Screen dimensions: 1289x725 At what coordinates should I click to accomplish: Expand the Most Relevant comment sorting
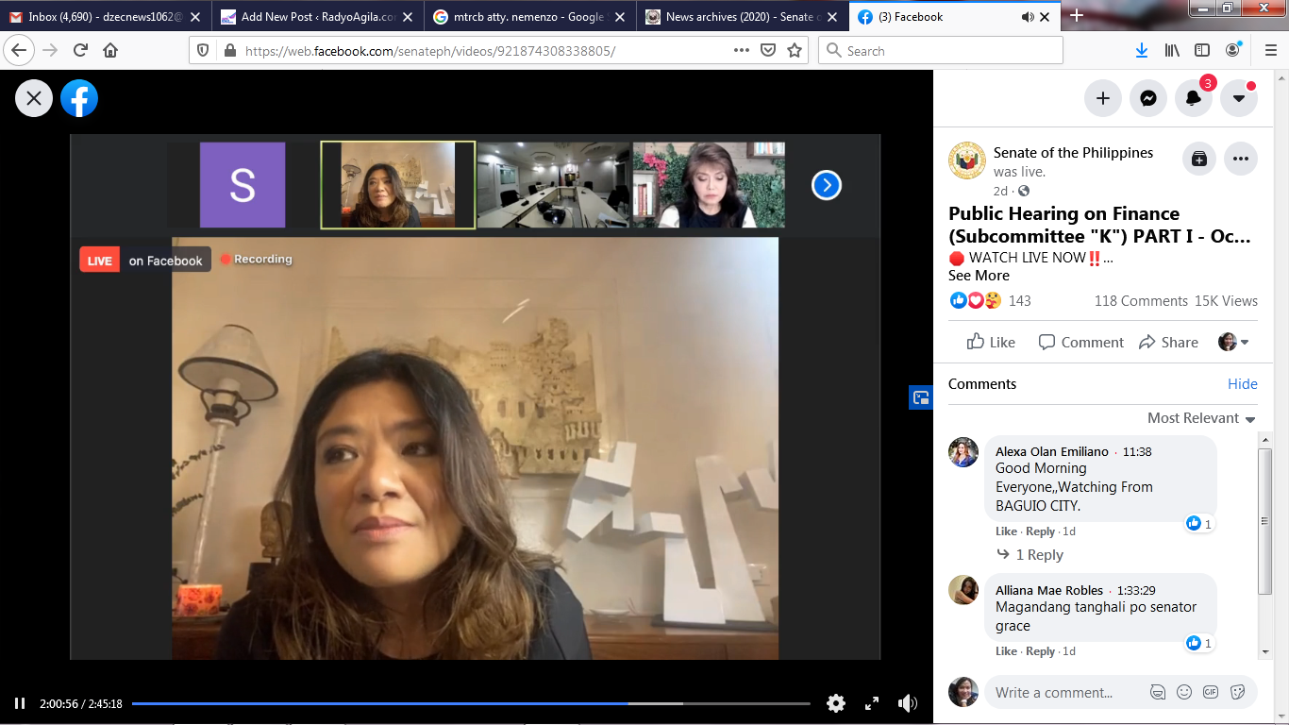(1200, 418)
